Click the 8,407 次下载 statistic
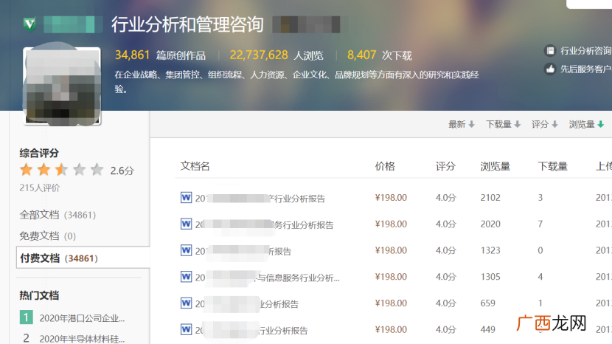Viewport: 612px width, 344px height. pos(380,55)
